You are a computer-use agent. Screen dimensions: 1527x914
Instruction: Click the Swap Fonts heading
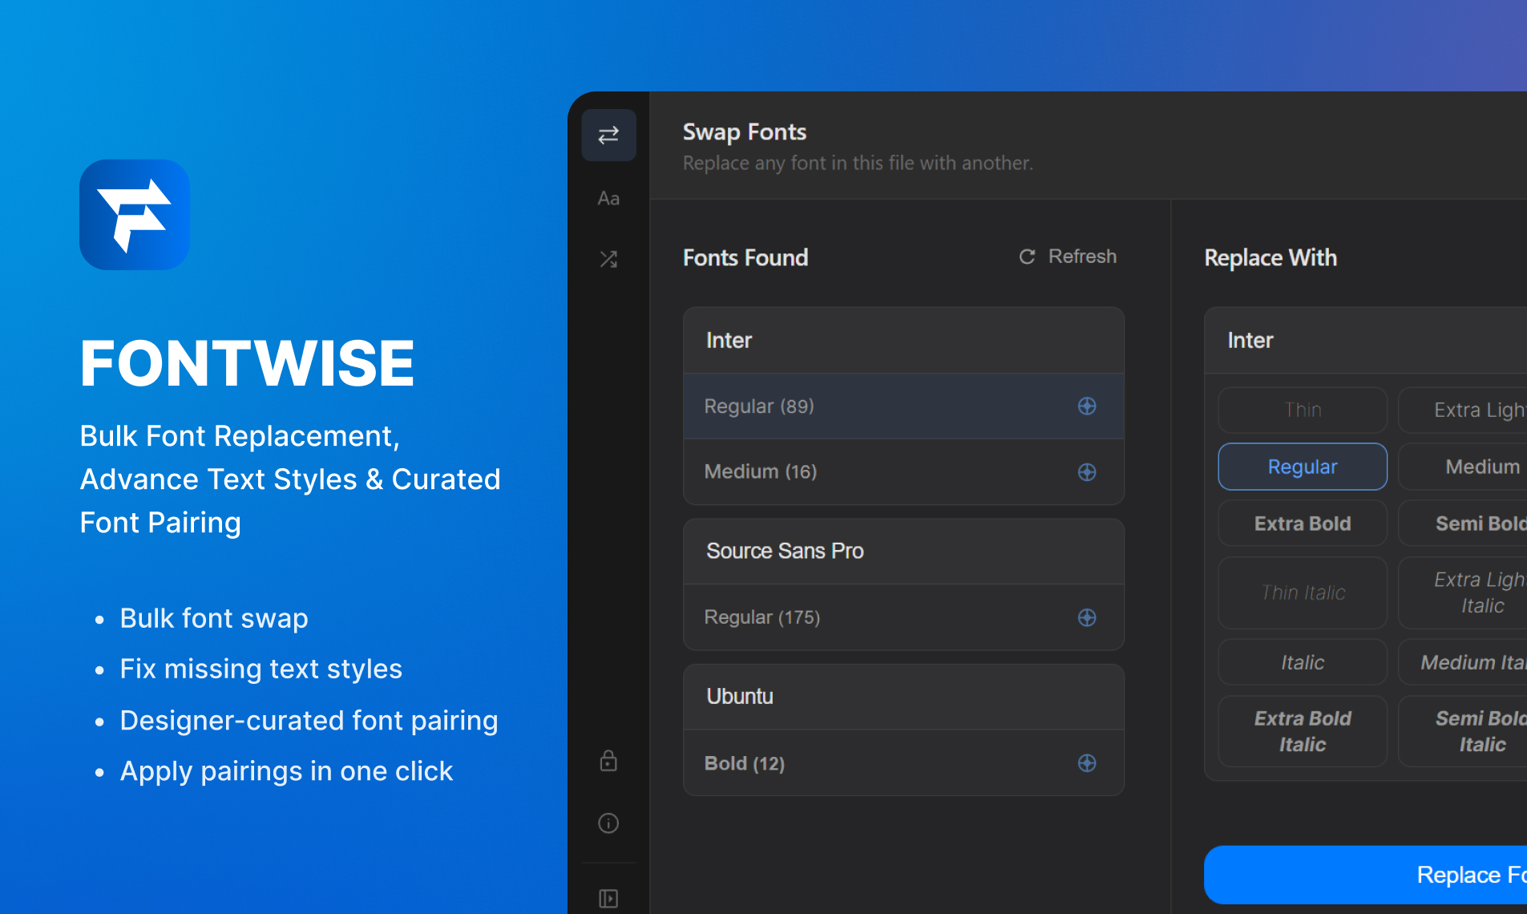pyautogui.click(x=745, y=132)
